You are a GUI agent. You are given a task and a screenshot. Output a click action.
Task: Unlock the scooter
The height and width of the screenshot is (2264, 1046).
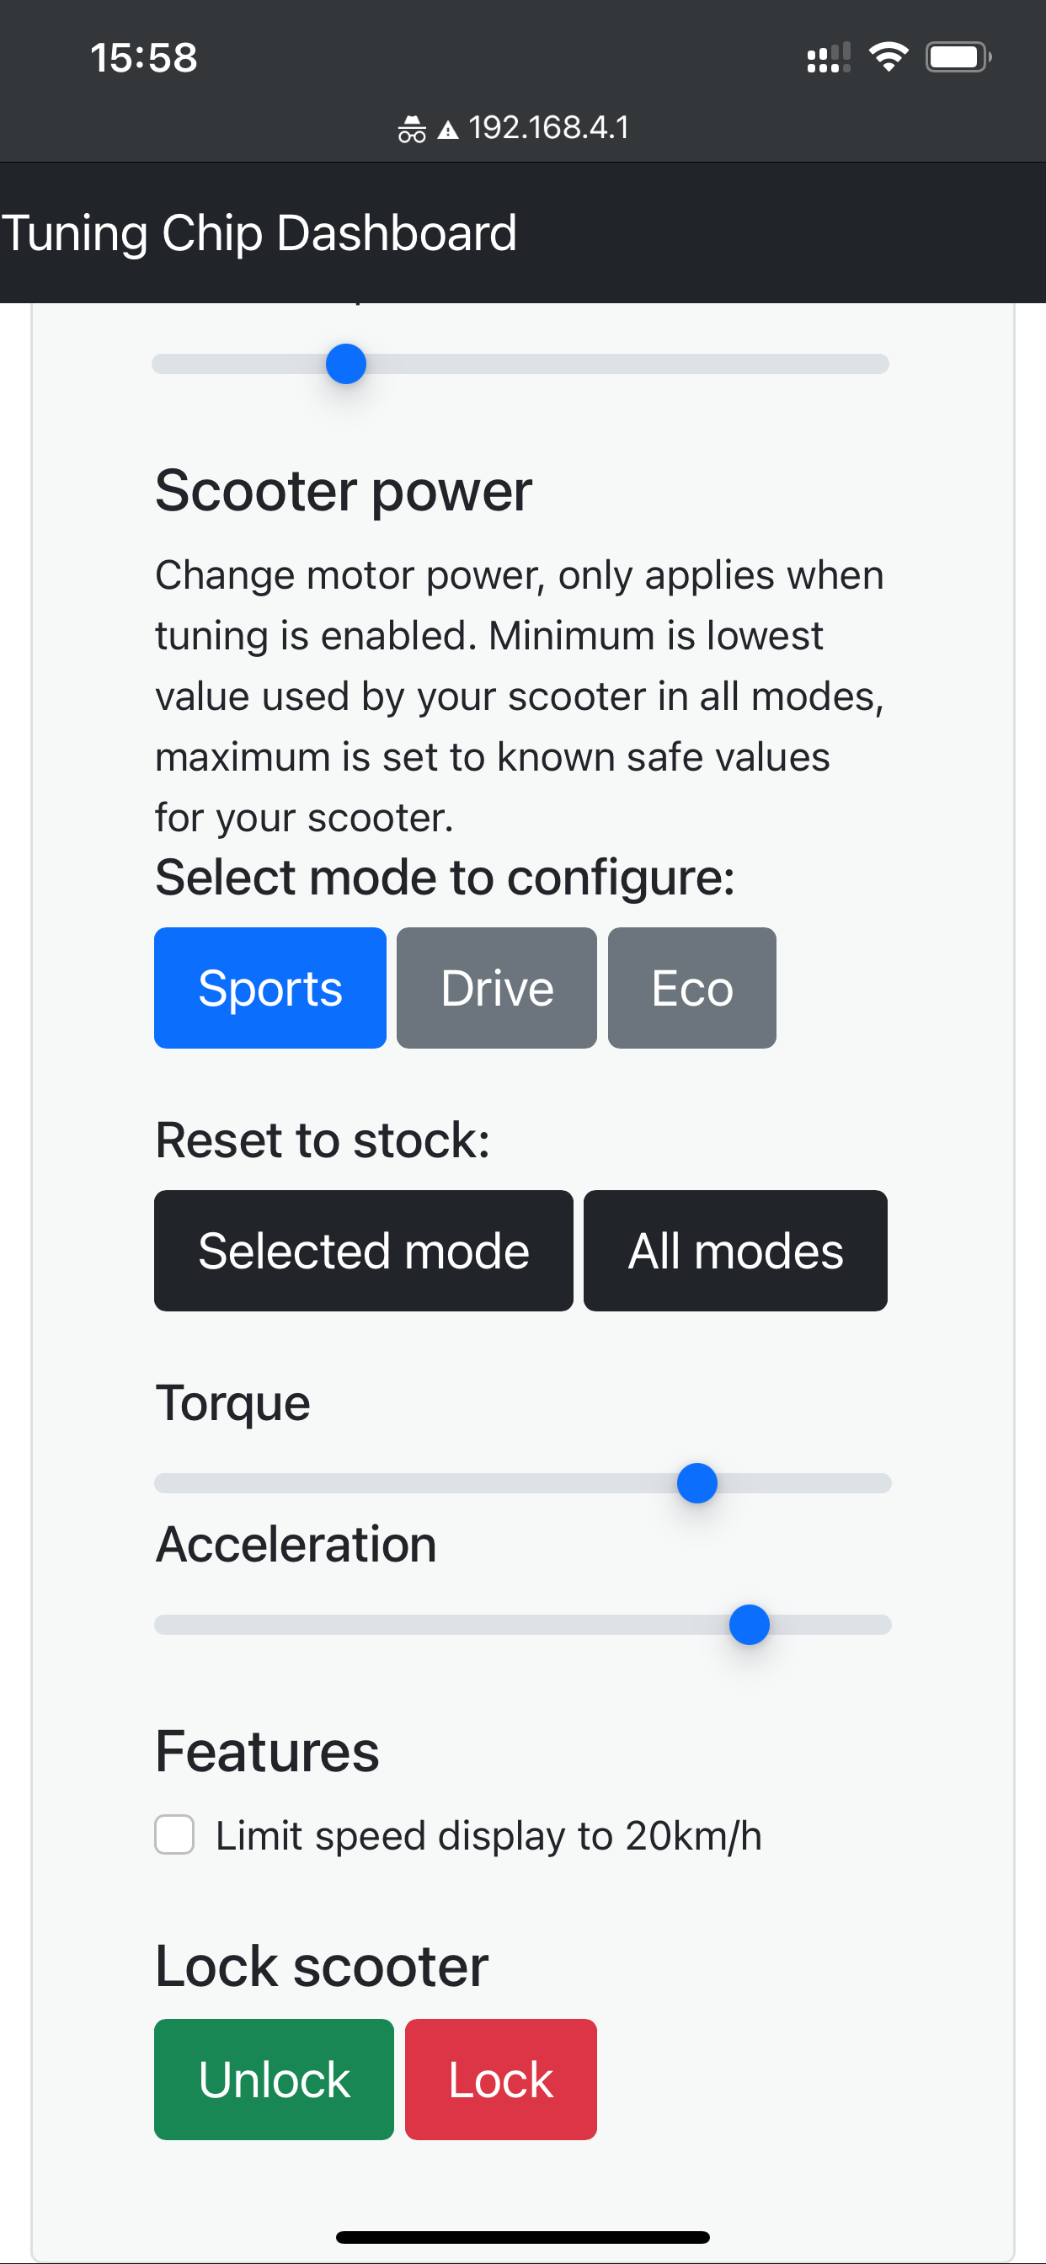274,2079
